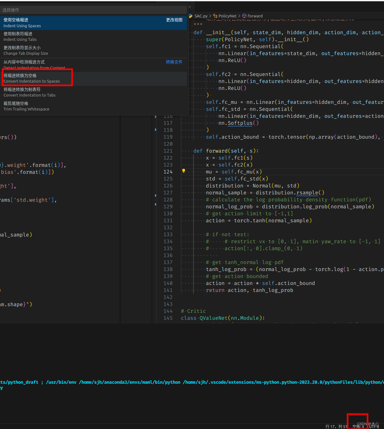Click line number 124 in gutter
Screen dimensions: 384x429
(x=168, y=172)
